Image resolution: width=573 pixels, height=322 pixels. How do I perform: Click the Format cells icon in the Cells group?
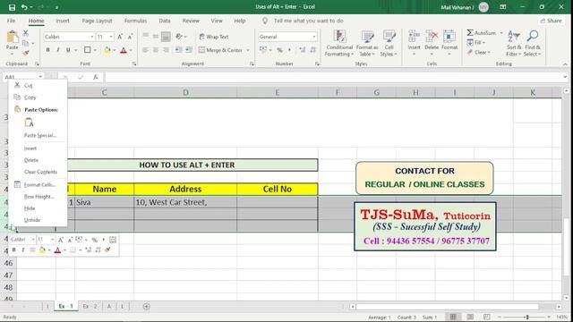(x=449, y=37)
